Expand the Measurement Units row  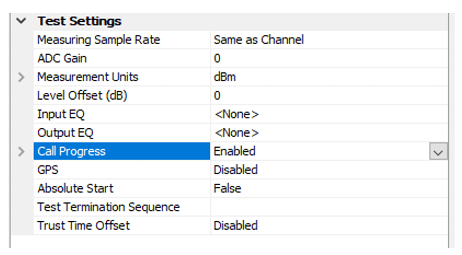(x=21, y=77)
